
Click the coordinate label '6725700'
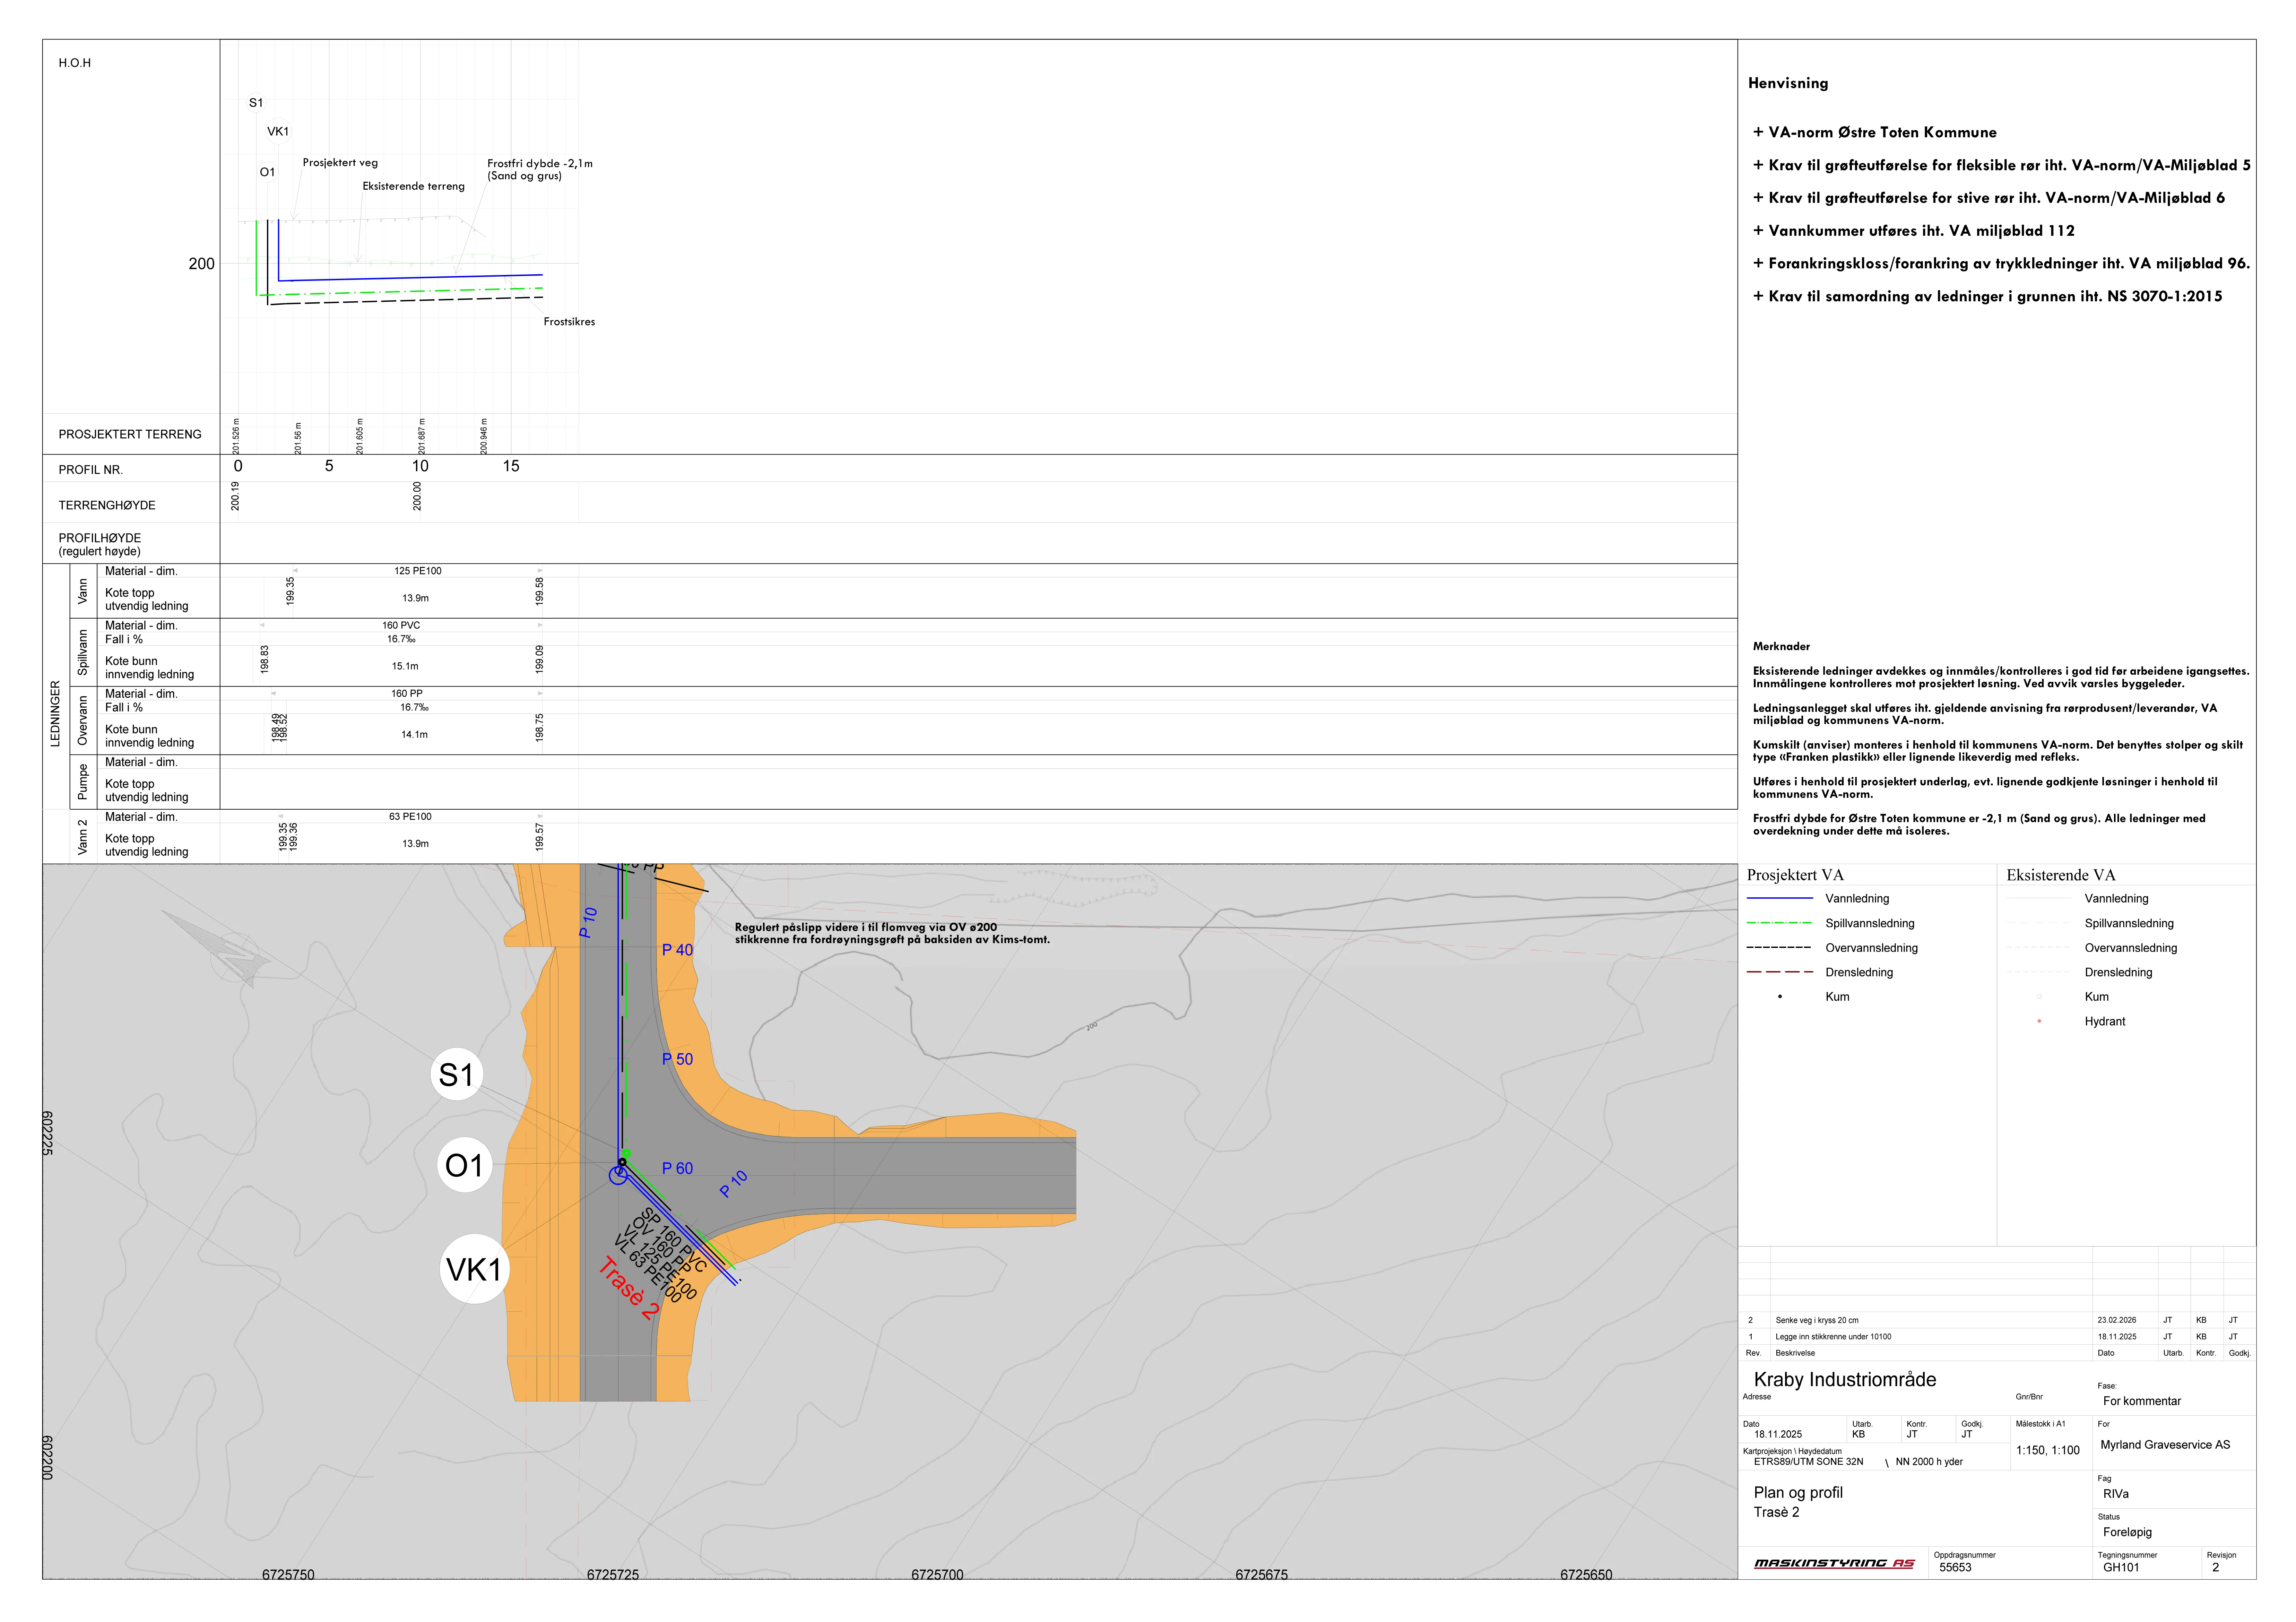click(x=937, y=1575)
